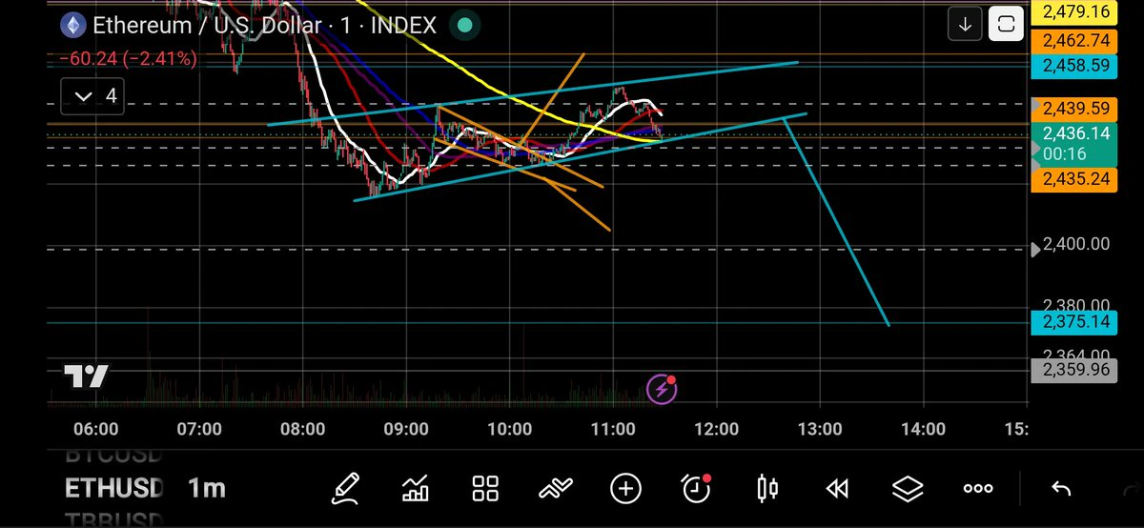
Task: Expand the collapsed indicators legend showing 4
Action: point(93,95)
